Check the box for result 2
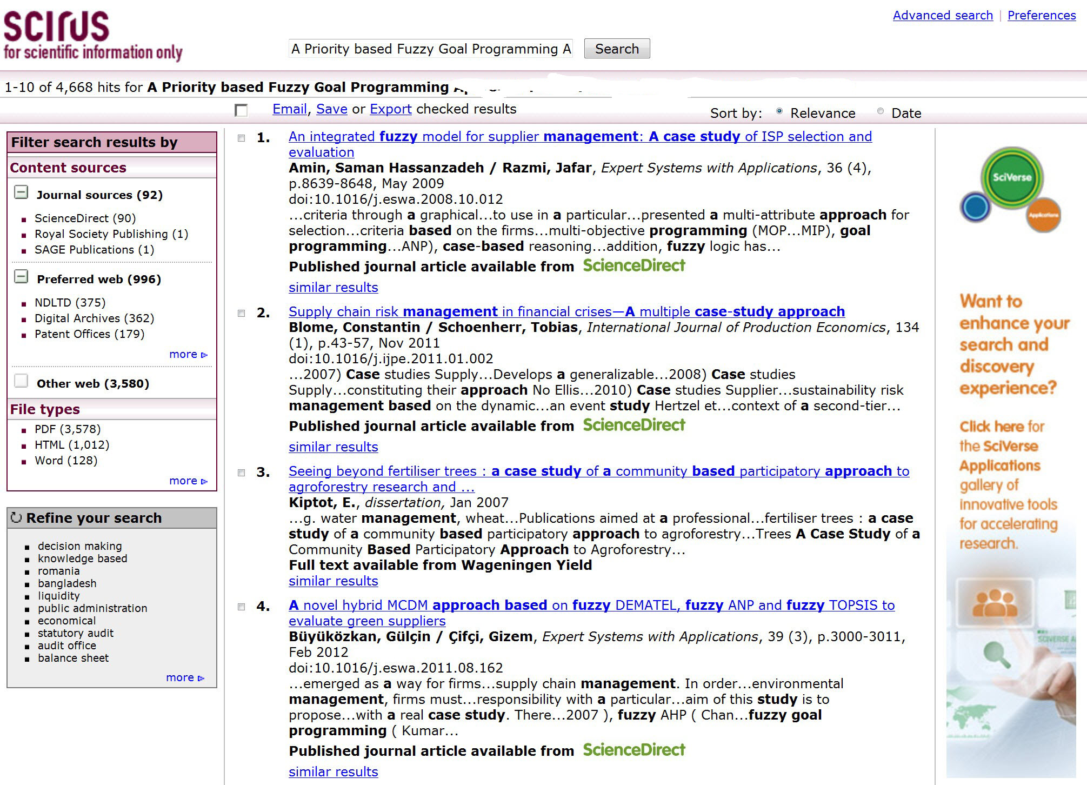Viewport: 1087px width, 785px height. pos(242,314)
